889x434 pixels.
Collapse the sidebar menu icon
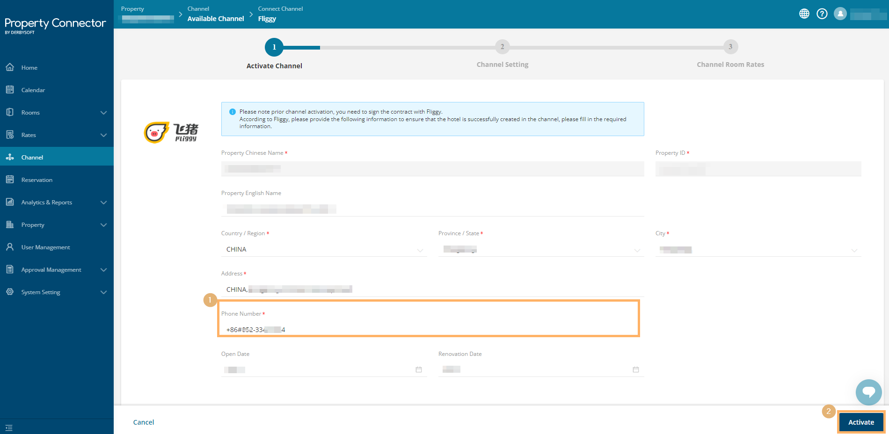(9, 427)
